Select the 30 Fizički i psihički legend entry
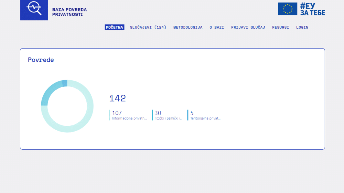Screen dimensions: 344x193 (168, 115)
